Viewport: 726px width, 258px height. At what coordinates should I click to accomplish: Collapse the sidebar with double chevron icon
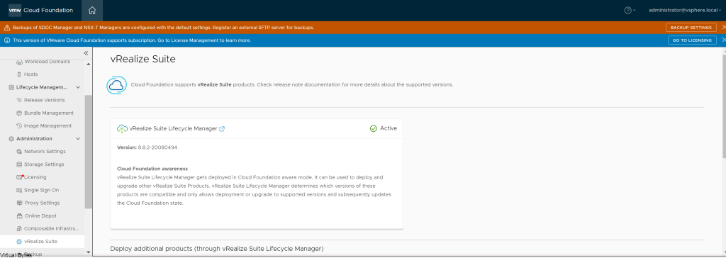[86, 52]
